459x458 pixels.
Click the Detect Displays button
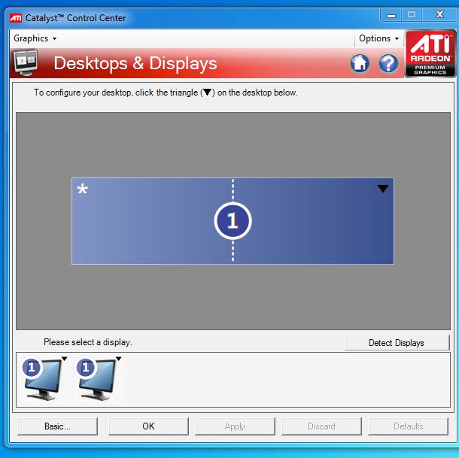tap(397, 343)
